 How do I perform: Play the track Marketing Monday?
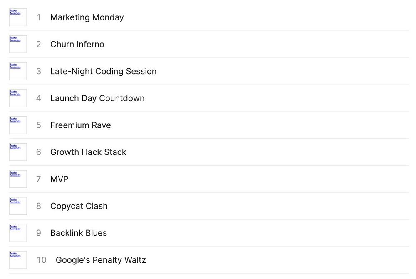coord(87,17)
